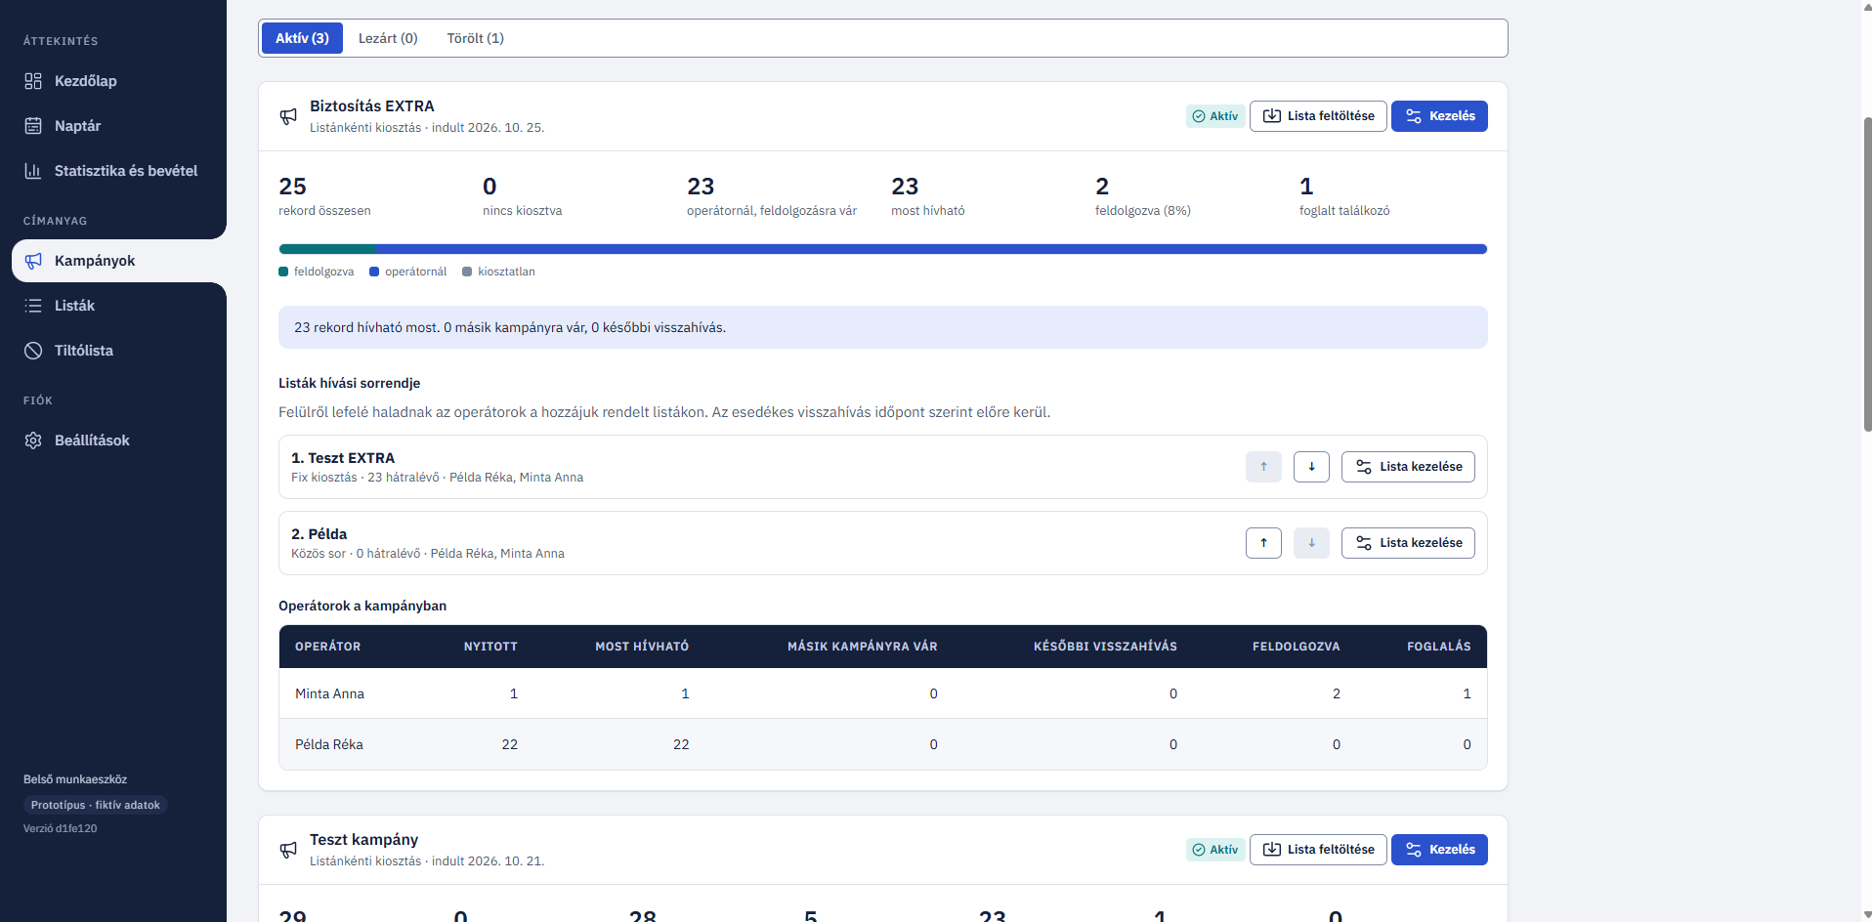Click the "foglalt találkozó" stat label
Image resolution: width=1872 pixels, height=922 pixels.
tap(1344, 211)
